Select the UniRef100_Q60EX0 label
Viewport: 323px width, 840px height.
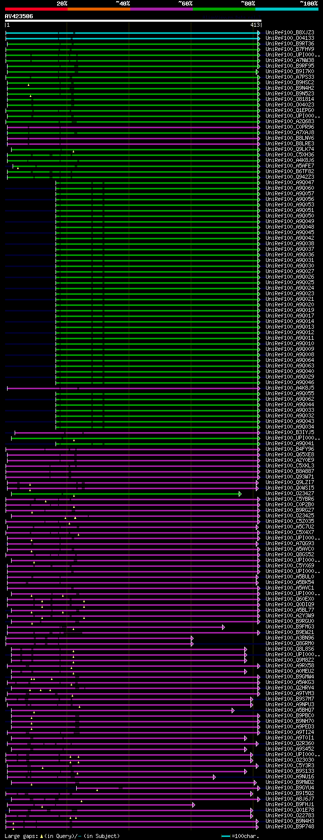[x=290, y=599]
